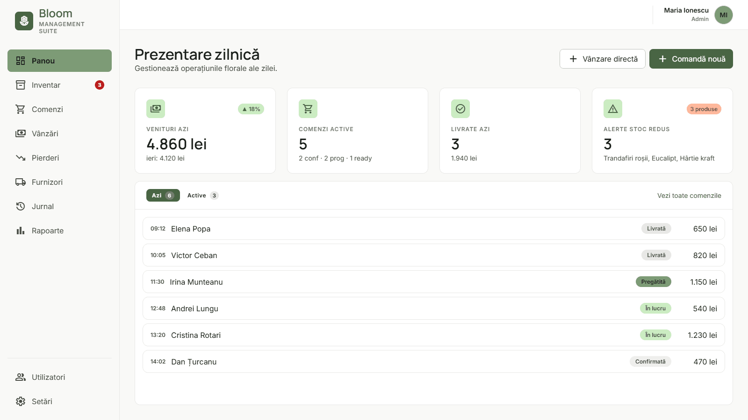The height and width of the screenshot is (420, 748).
Task: Click the Pierderi trending-down icon
Action: coord(21,158)
